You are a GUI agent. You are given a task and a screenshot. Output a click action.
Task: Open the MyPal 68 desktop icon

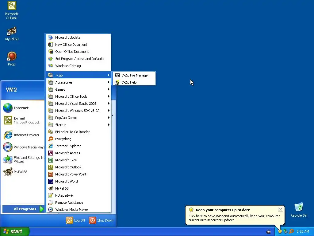pos(12,33)
